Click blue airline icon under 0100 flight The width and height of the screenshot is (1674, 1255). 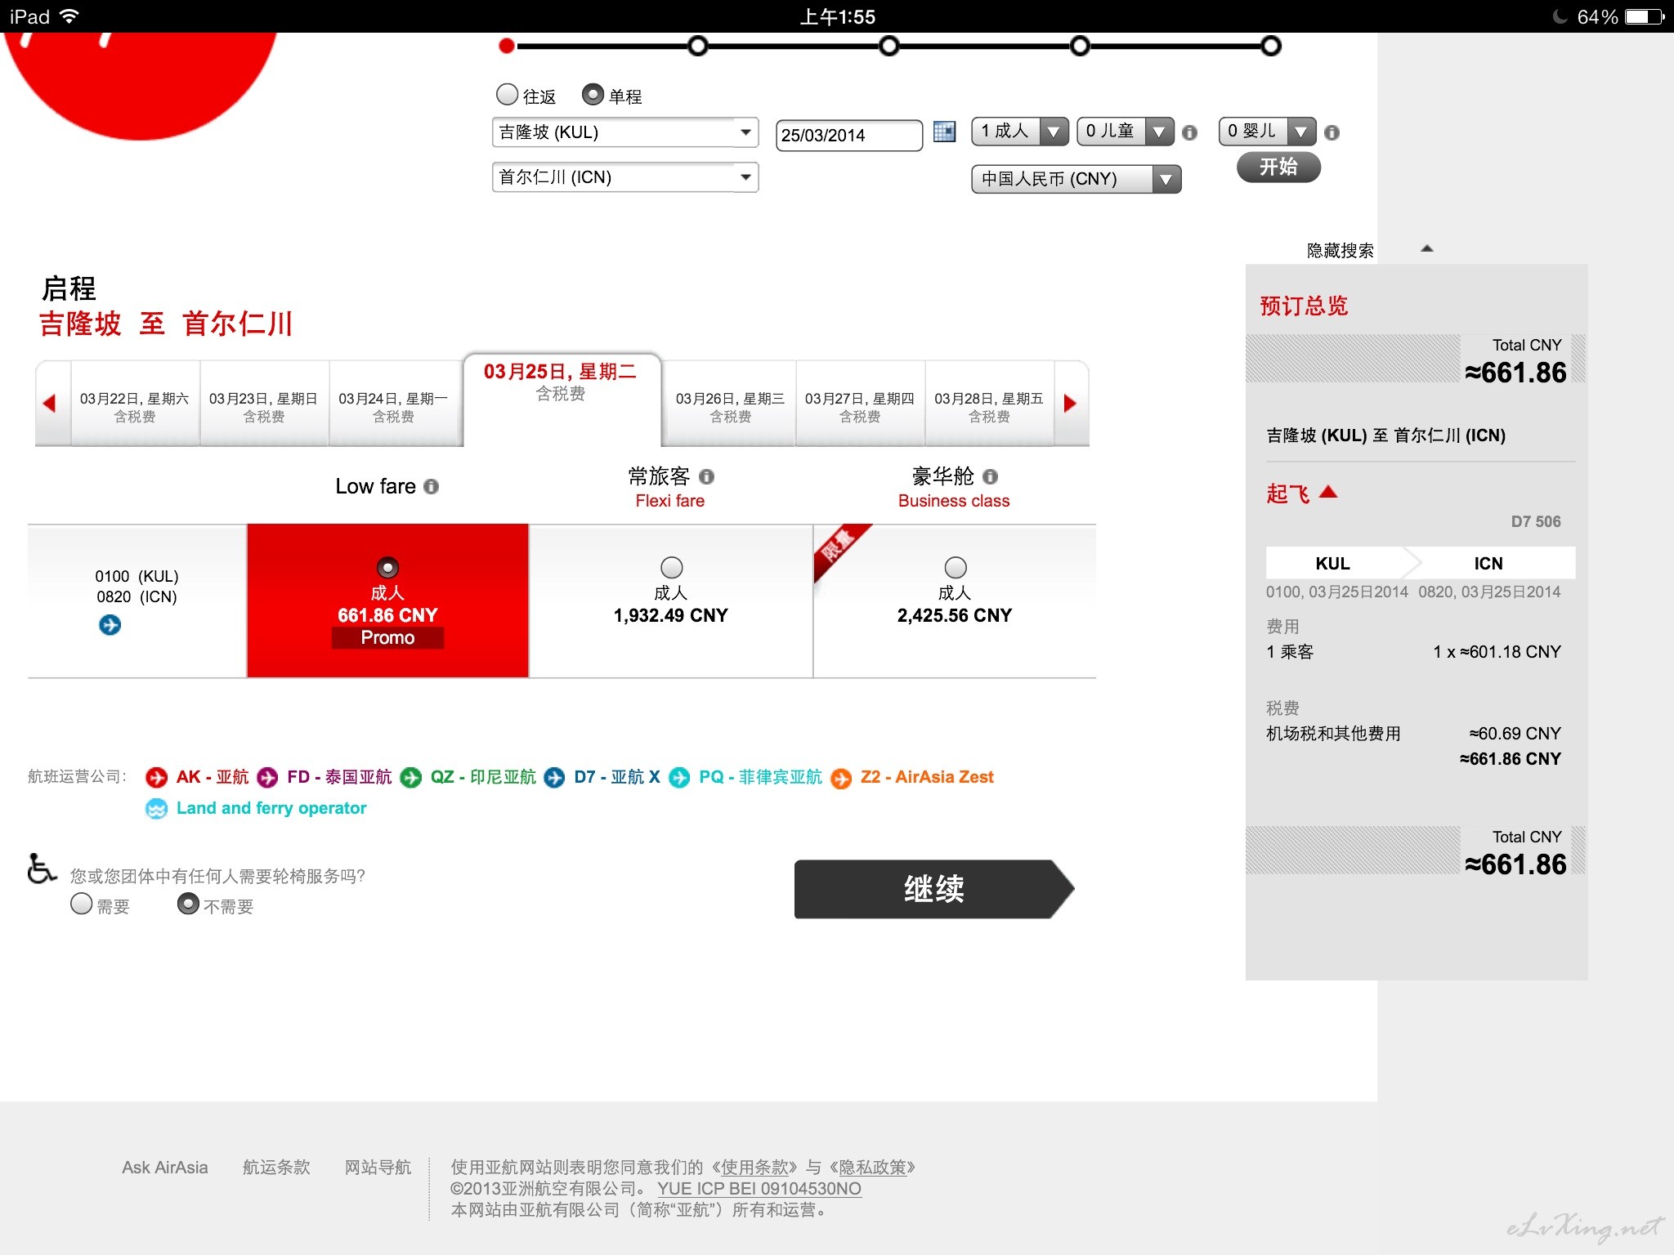[110, 625]
